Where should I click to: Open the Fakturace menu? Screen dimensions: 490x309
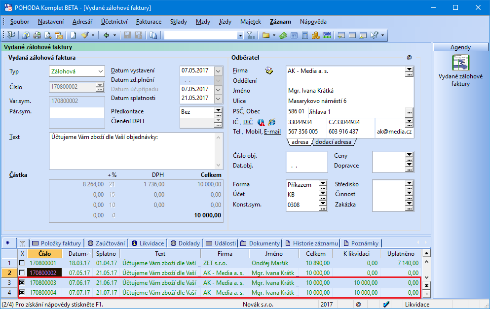149,22
